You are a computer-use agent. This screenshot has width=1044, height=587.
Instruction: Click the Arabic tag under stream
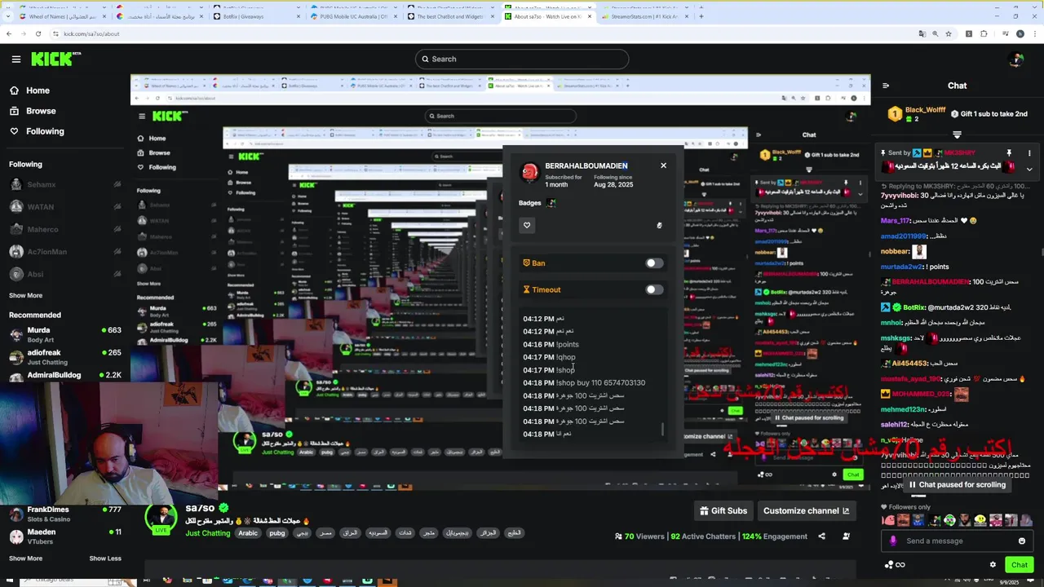click(x=248, y=533)
